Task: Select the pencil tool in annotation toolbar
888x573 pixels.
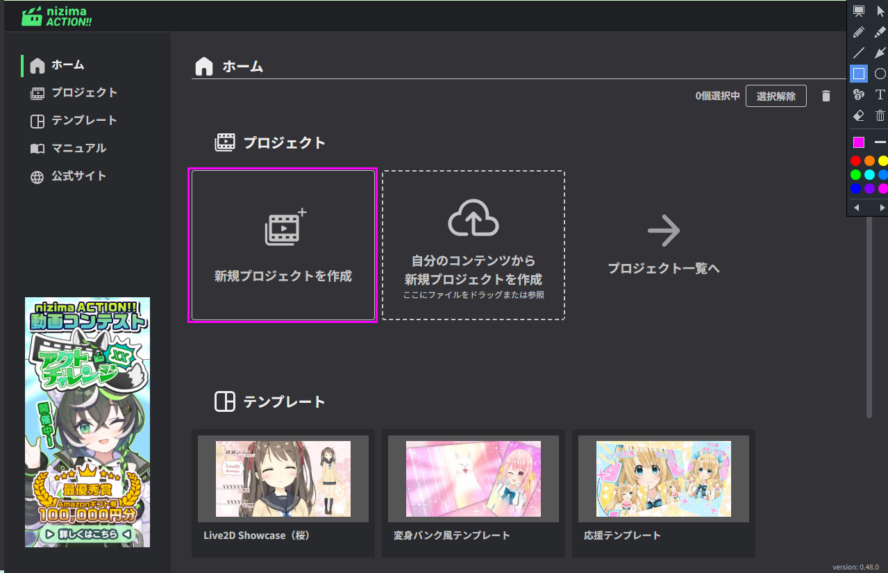Action: 859,32
